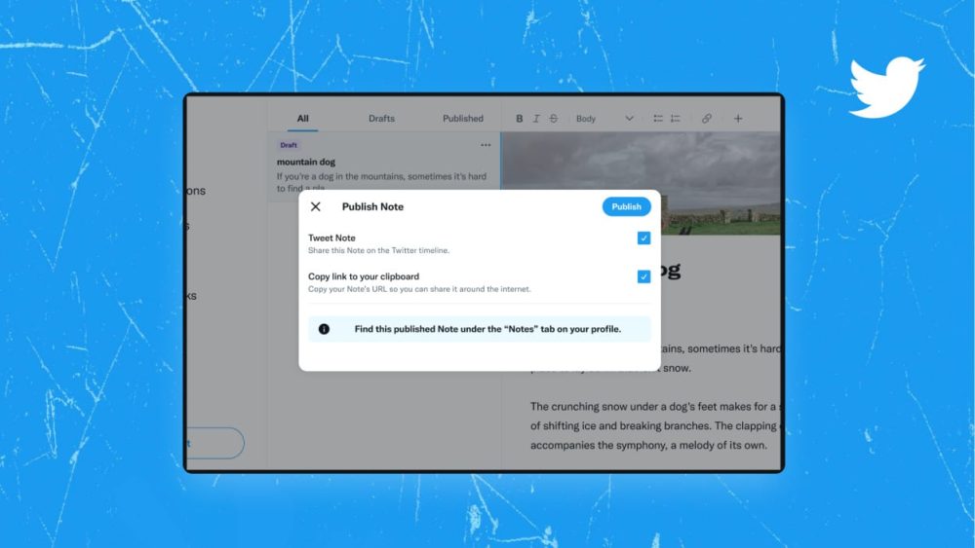
Task: Apply strikethrough formatting
Action: pyautogui.click(x=554, y=119)
